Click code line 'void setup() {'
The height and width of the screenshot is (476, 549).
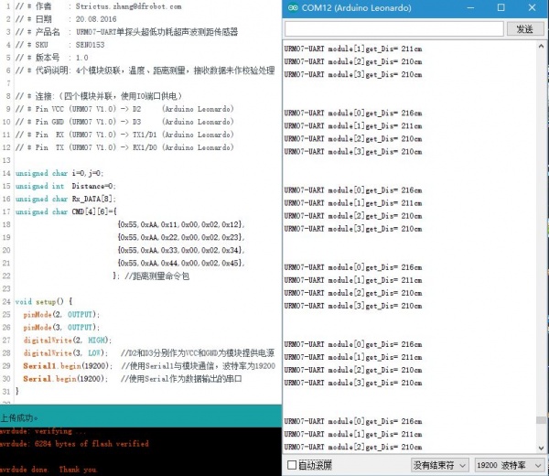click(x=44, y=301)
